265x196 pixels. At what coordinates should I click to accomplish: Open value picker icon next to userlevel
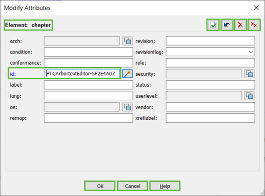[x=249, y=96]
